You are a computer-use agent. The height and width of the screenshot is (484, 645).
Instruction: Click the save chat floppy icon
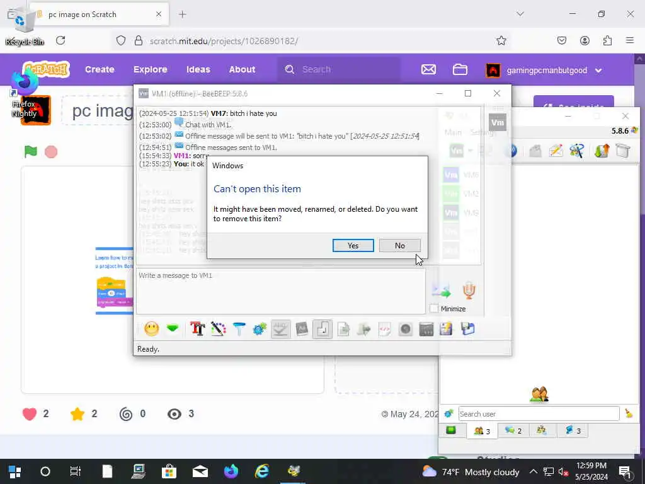pos(467,329)
